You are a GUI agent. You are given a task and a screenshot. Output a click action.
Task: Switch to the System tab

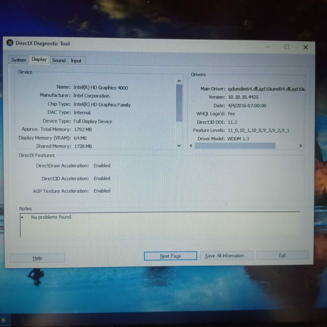[x=18, y=60]
